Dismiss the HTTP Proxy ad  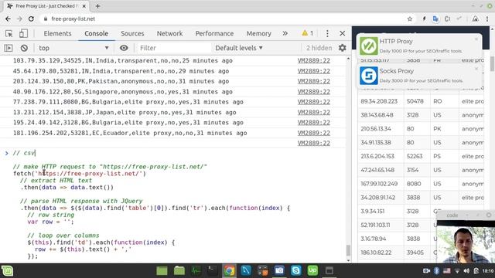pos(476,39)
